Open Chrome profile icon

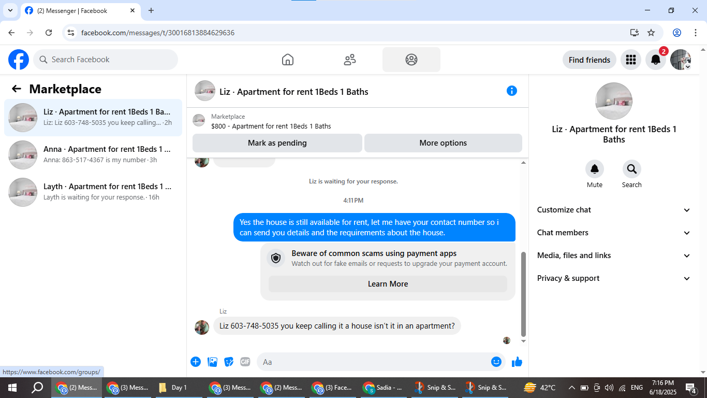(677, 33)
